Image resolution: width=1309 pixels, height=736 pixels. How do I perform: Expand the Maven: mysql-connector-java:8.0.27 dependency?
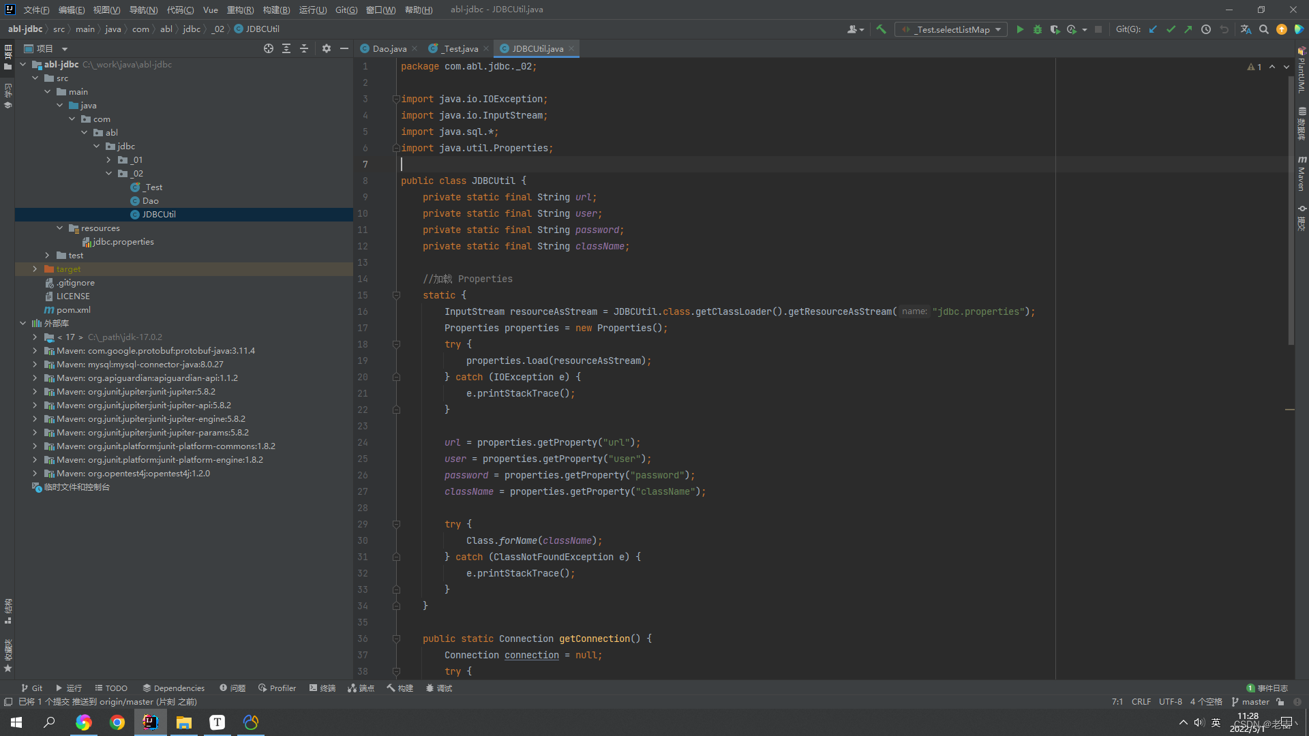point(35,364)
